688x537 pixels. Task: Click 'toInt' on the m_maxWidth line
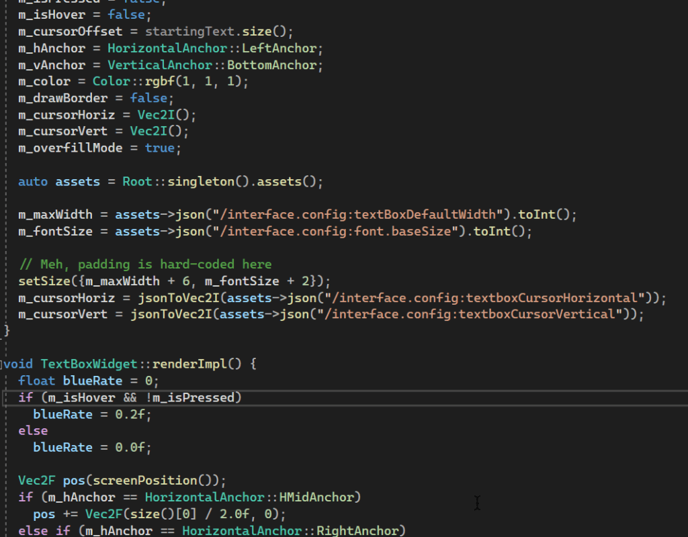click(536, 215)
